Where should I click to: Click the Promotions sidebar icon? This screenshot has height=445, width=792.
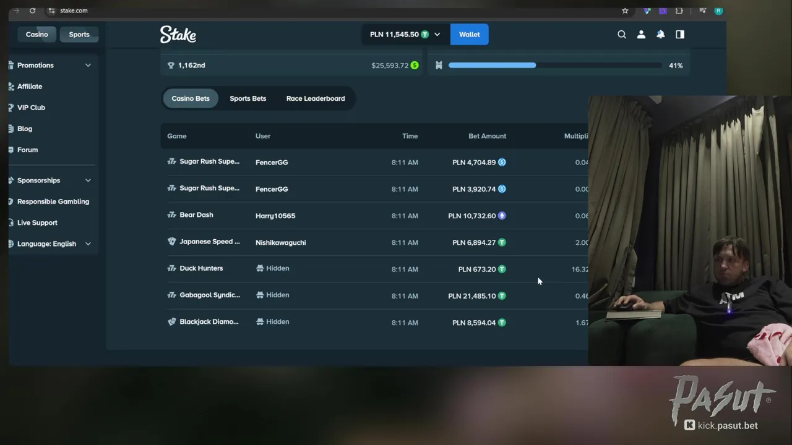11,65
